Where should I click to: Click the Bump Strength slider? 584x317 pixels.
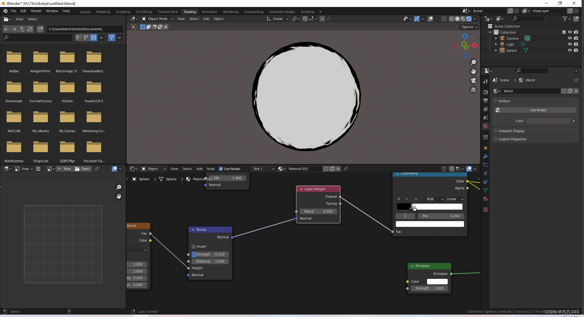[210, 254]
